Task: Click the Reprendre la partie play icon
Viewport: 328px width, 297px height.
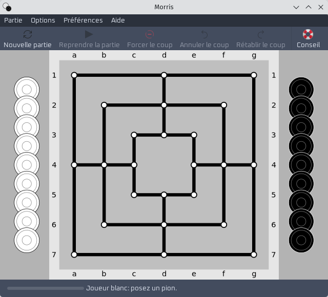Action: [x=89, y=34]
